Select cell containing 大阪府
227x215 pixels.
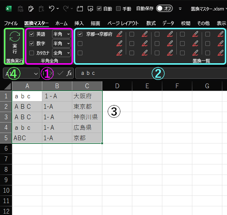point(87,96)
